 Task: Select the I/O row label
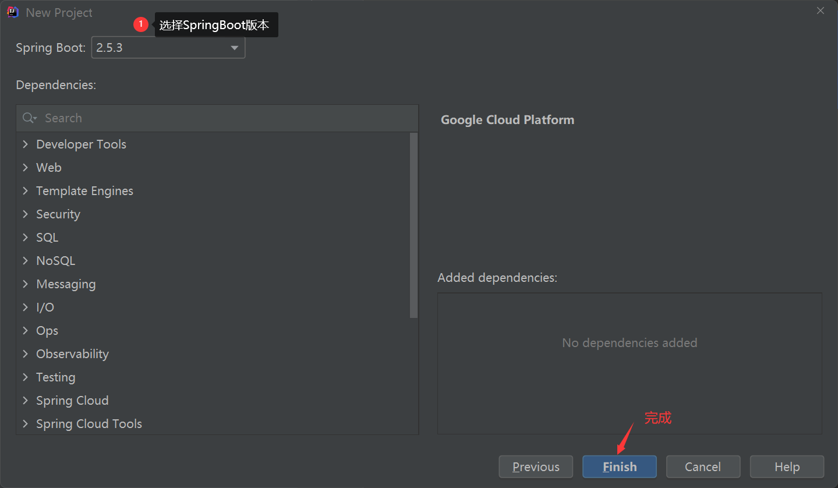tap(45, 307)
